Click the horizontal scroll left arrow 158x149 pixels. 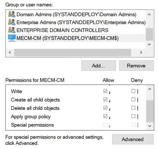click(10, 53)
